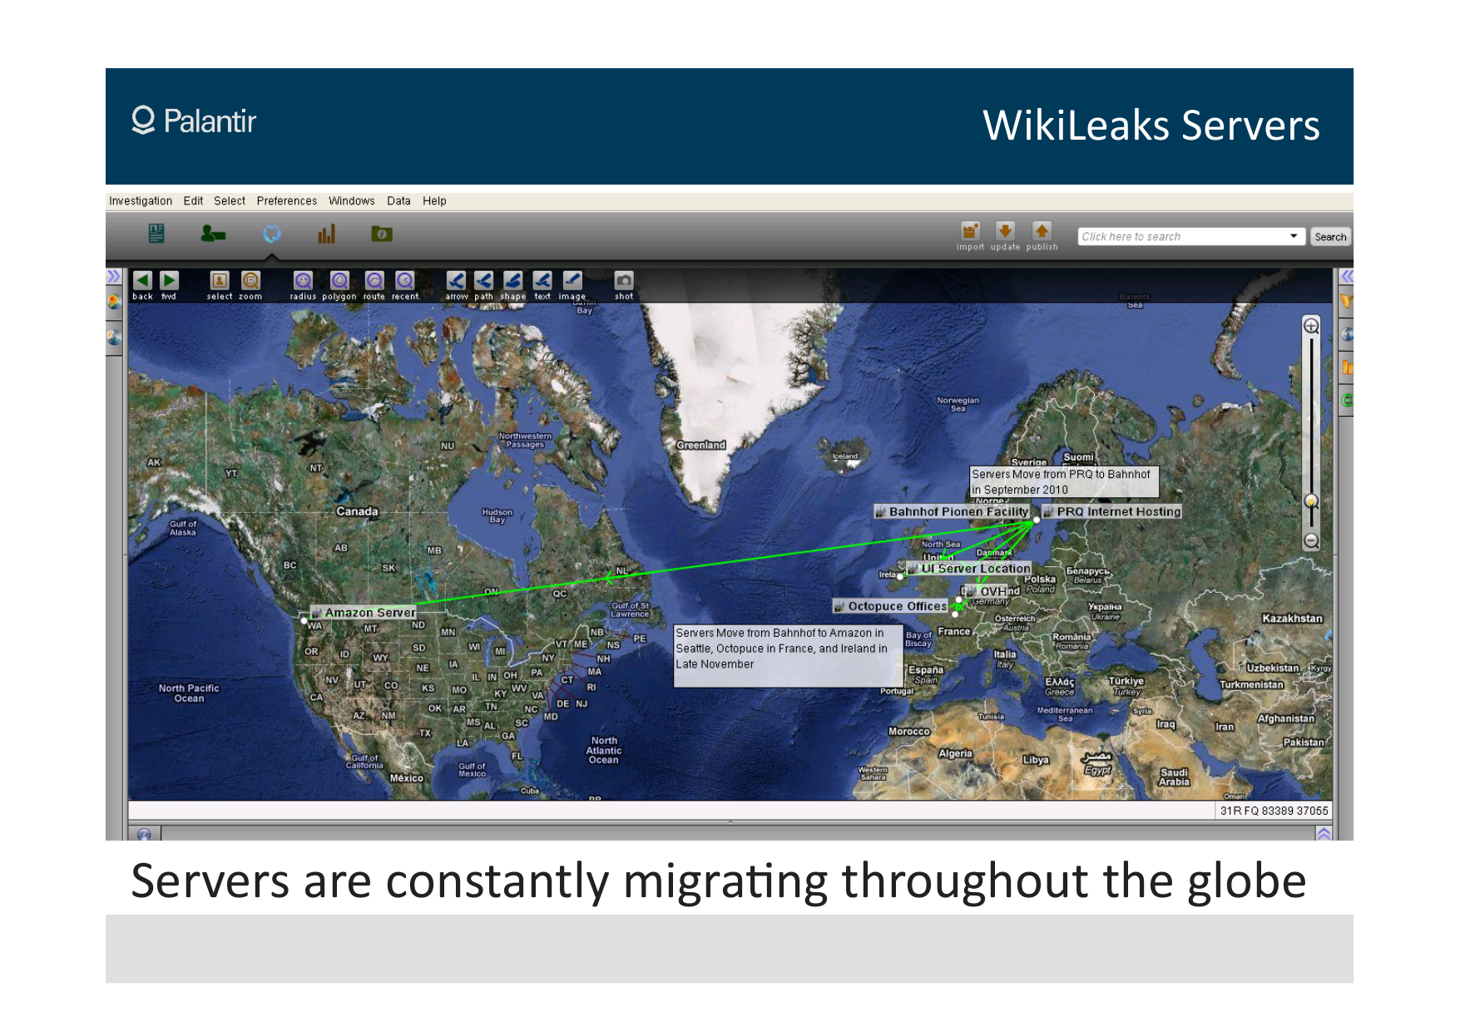Click the blue globe icon on right sidebar
This screenshot has width=1460, height=1031.
pyautogui.click(x=1347, y=334)
